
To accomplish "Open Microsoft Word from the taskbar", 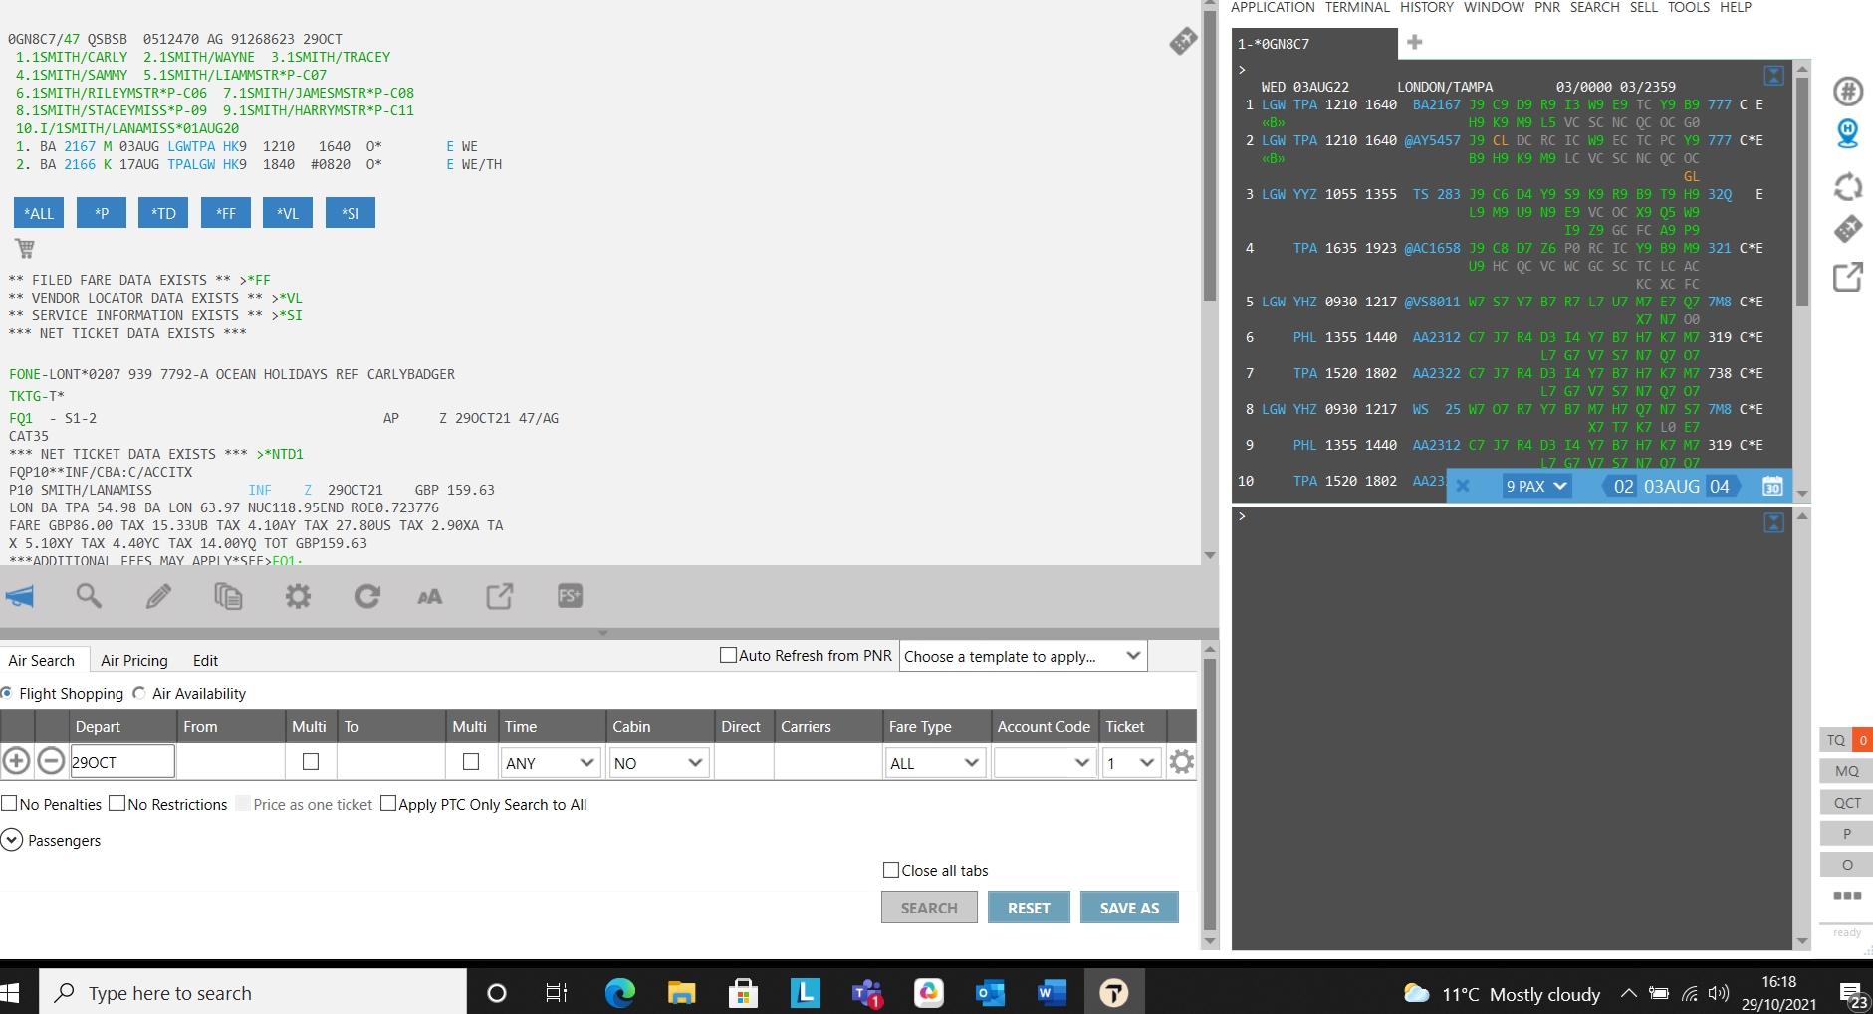I will [x=1052, y=992].
